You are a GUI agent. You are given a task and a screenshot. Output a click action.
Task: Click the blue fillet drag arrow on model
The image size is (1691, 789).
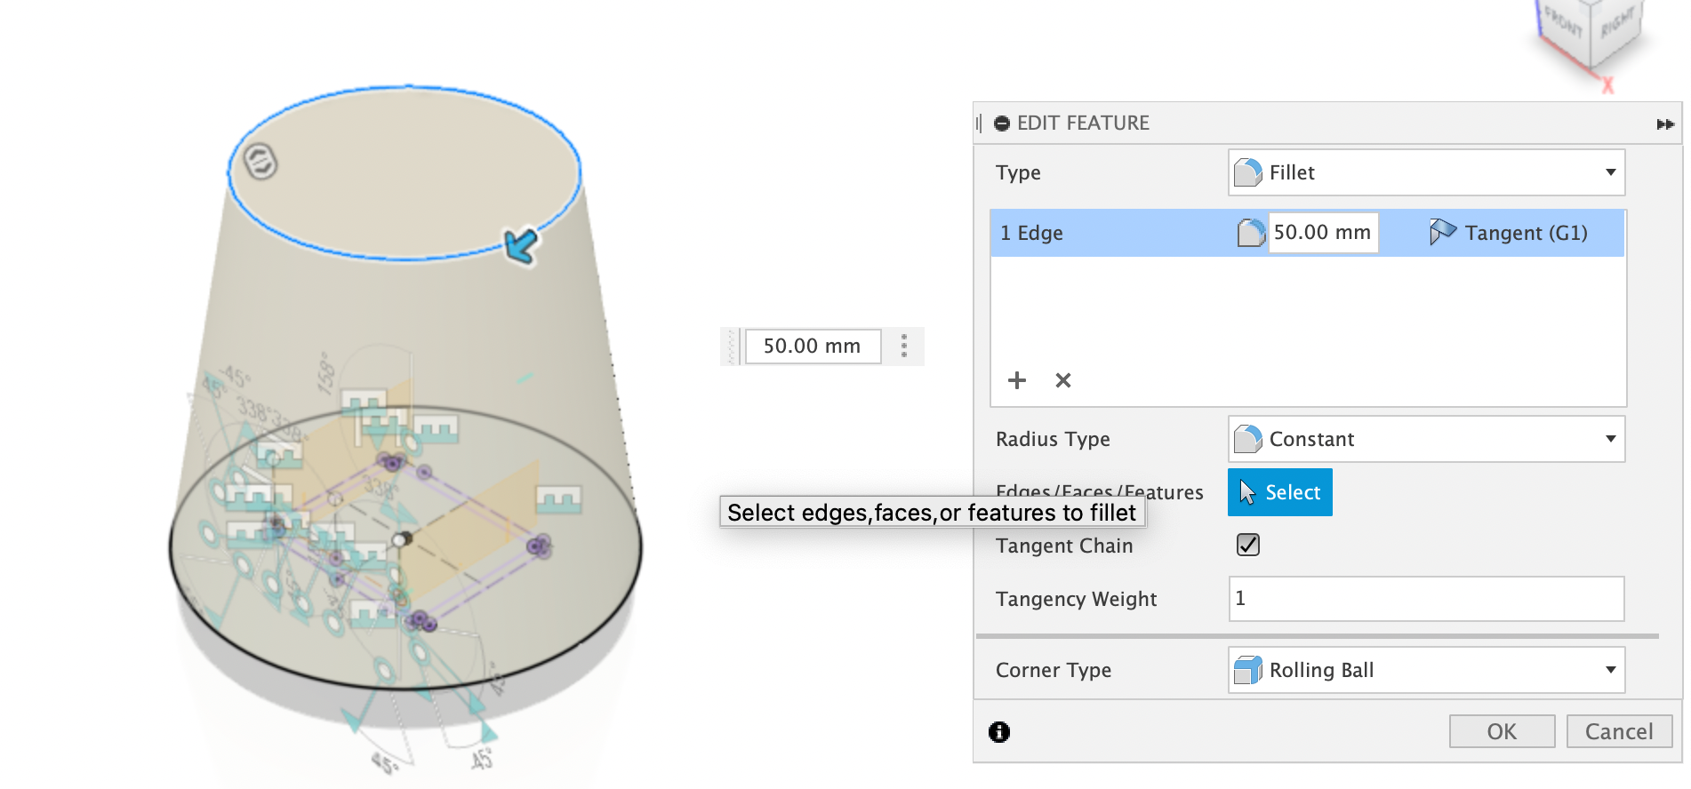[x=521, y=245]
